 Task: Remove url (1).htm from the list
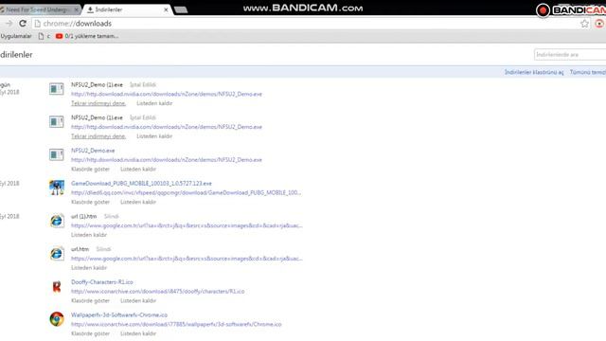click(x=89, y=235)
